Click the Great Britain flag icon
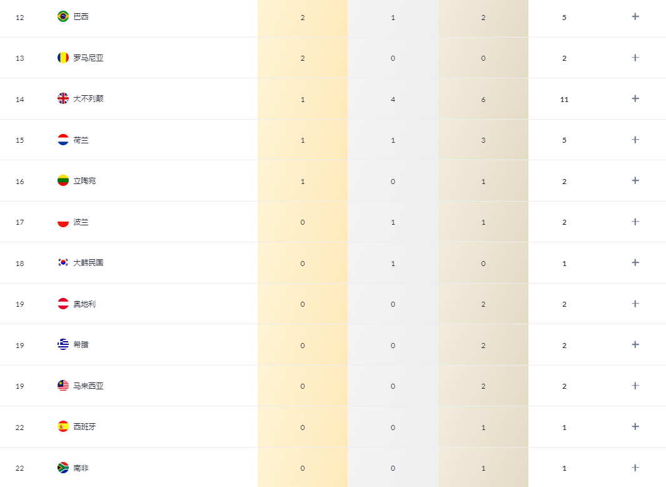The width and height of the screenshot is (666, 487). [x=63, y=98]
